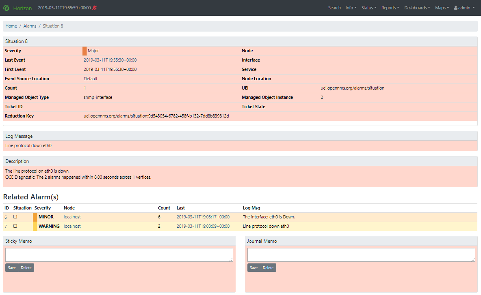481x295 pixels.
Task: Open the Dashboards menu
Action: [x=417, y=8]
